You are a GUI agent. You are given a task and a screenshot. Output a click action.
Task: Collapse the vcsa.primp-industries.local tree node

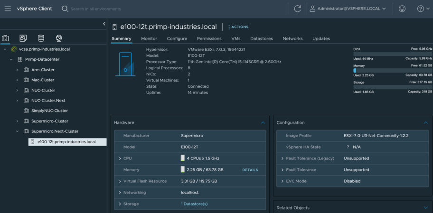pos(5,49)
